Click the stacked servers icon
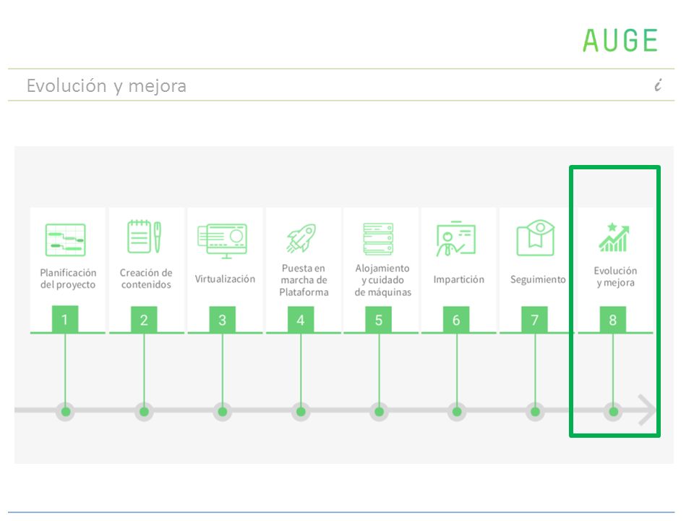Screen dimensions: 694x521 coord(378,239)
